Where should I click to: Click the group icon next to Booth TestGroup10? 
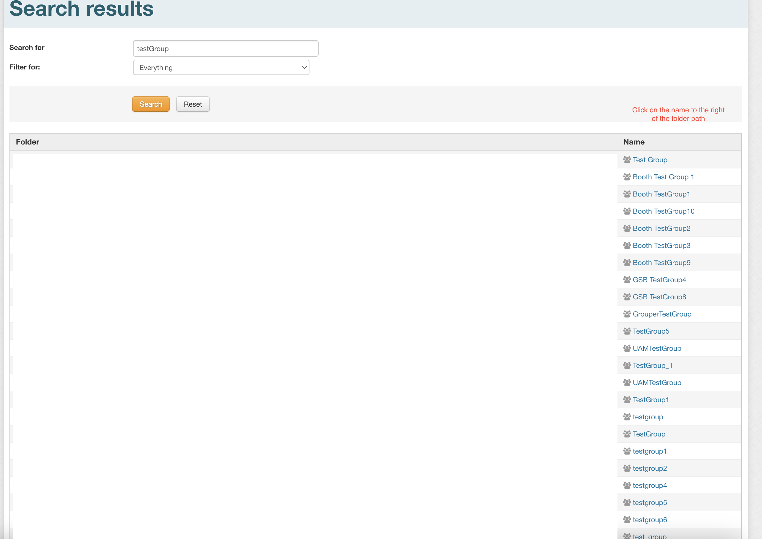627,211
